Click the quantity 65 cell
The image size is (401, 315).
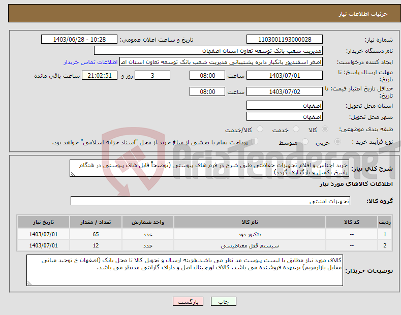(x=96, y=234)
